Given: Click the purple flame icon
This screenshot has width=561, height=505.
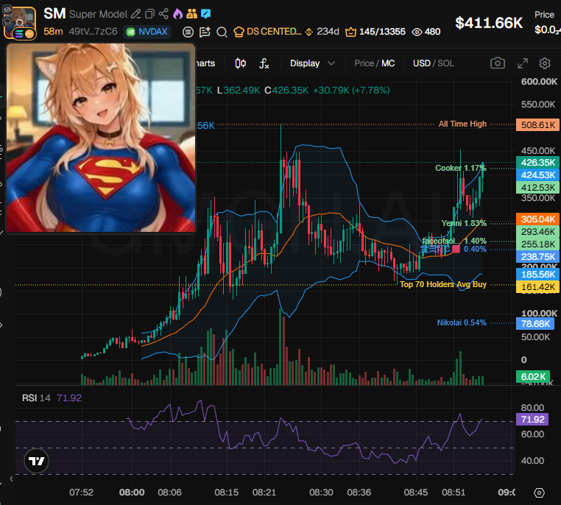Looking at the screenshot, I should [x=177, y=14].
